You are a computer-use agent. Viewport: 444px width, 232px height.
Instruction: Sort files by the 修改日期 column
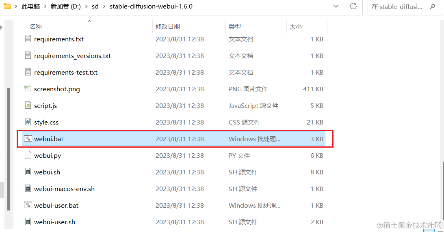click(x=168, y=26)
